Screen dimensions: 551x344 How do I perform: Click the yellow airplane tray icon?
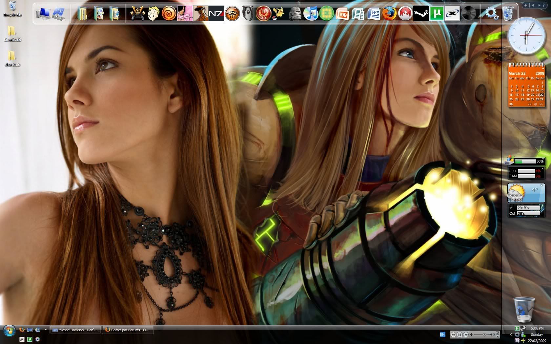click(523, 340)
